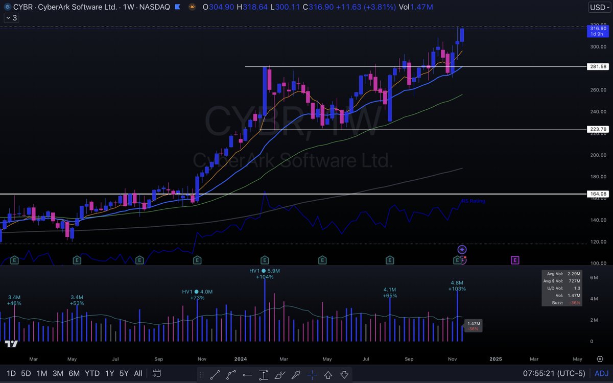Screen dimensions: 613x383
Task: Click the 281.58 price axis label
Action: click(598, 67)
